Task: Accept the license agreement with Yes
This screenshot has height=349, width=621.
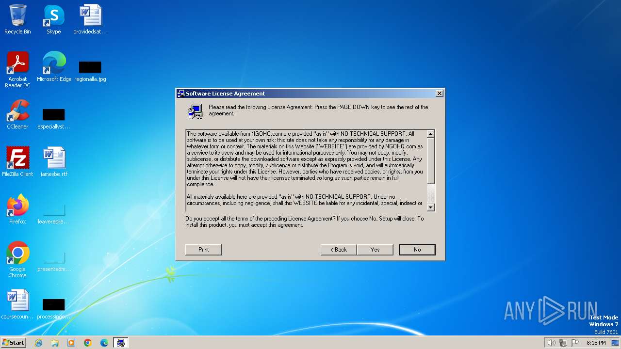Action: coord(375,250)
